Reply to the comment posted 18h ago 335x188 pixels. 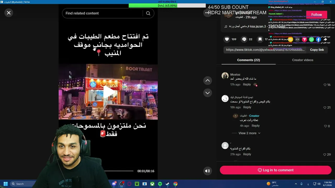click(x=247, y=107)
